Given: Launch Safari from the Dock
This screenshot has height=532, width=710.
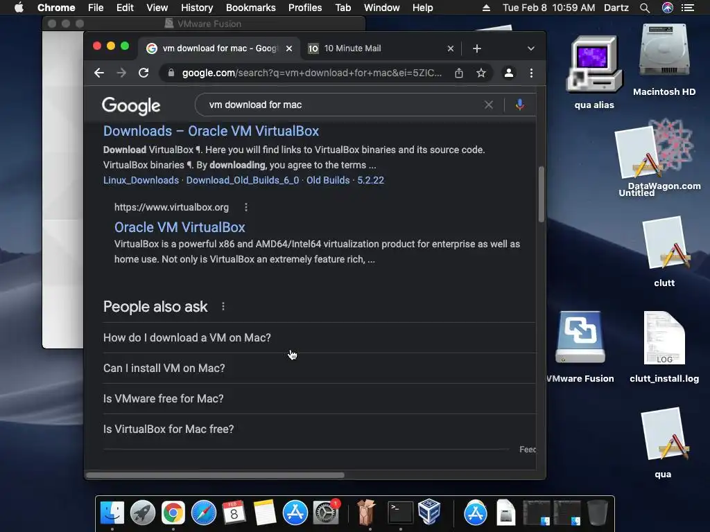Looking at the screenshot, I should [204, 513].
